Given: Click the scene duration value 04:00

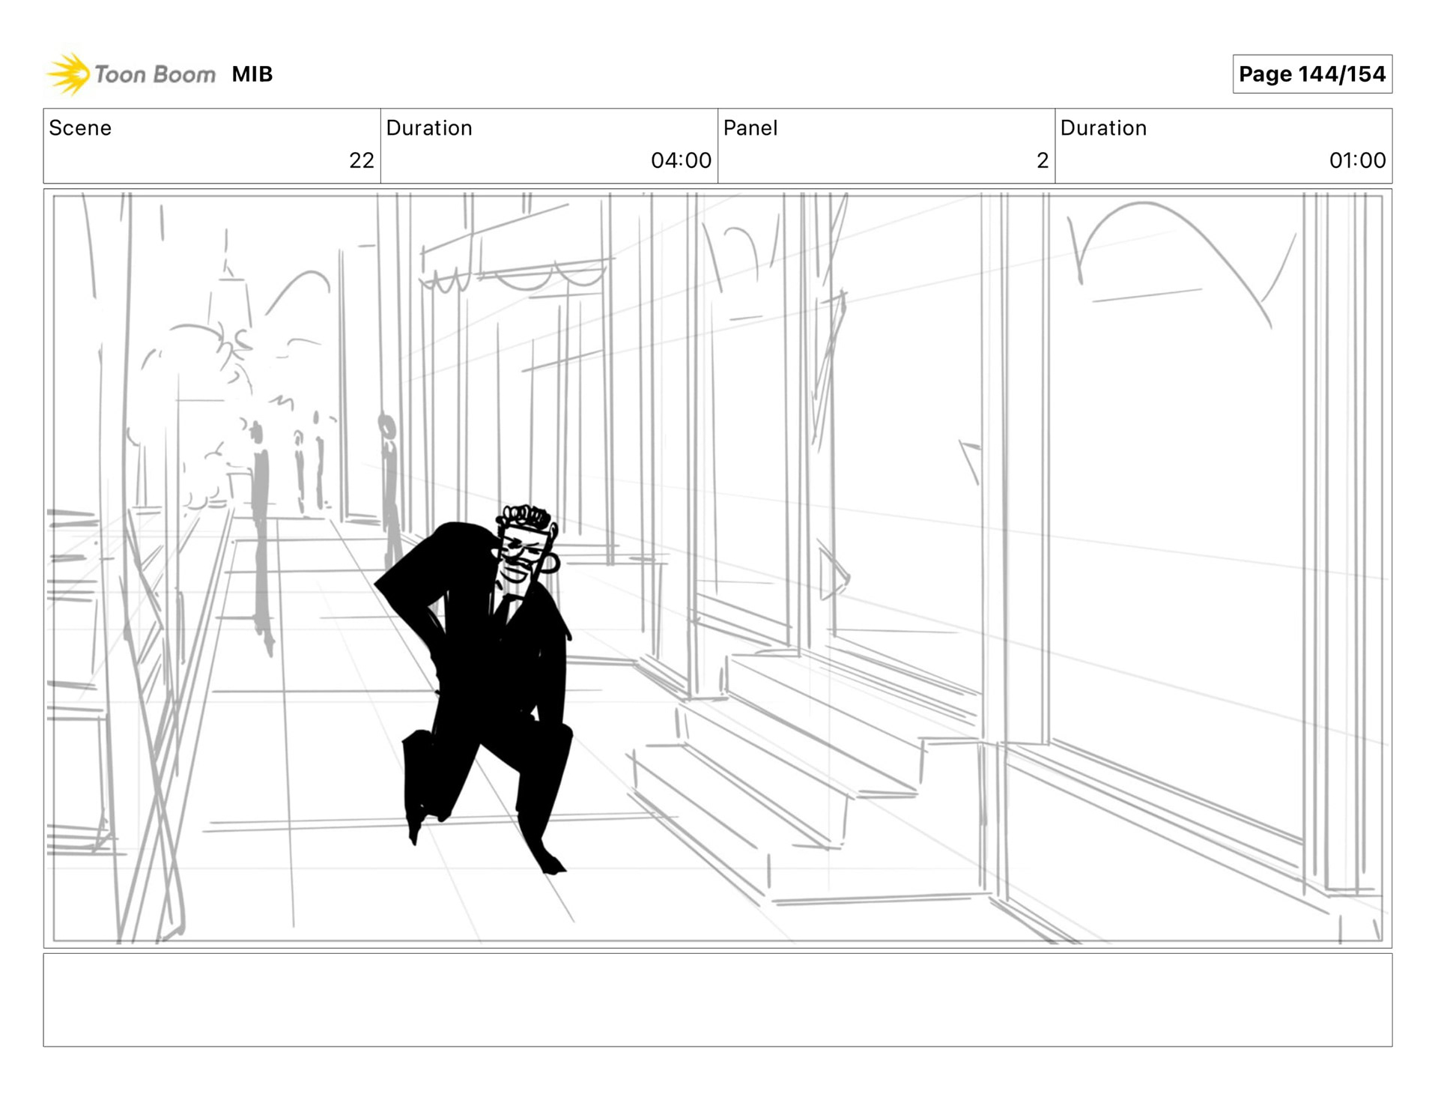Looking at the screenshot, I should coord(680,160).
